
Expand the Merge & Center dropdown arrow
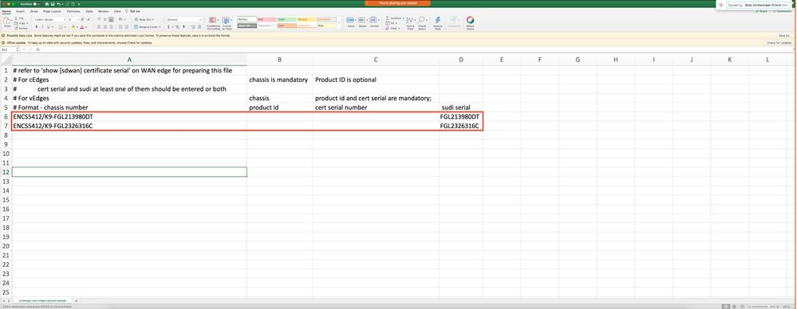click(160, 27)
